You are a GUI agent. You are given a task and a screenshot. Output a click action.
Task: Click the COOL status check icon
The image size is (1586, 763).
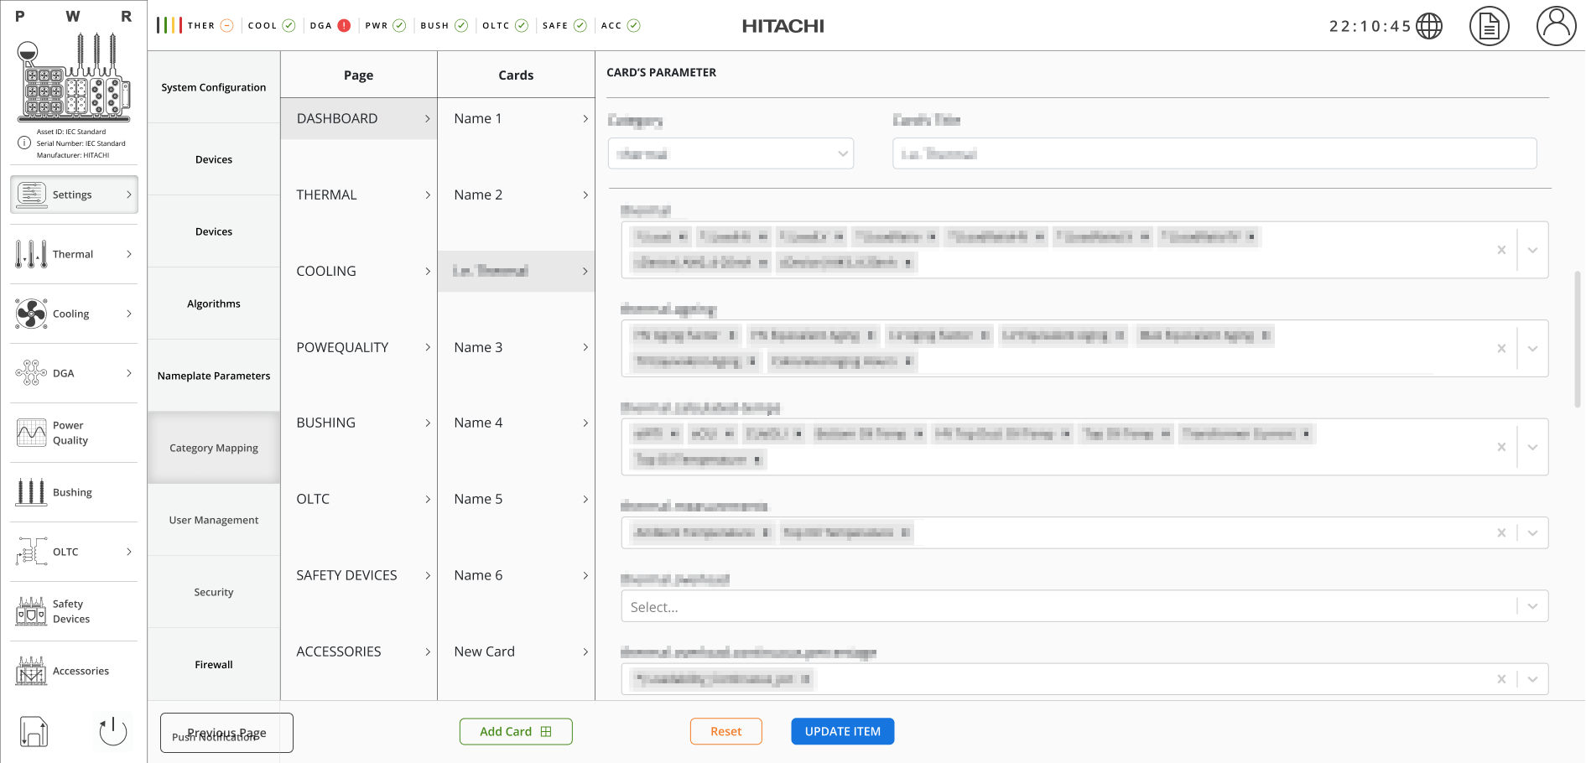(289, 25)
